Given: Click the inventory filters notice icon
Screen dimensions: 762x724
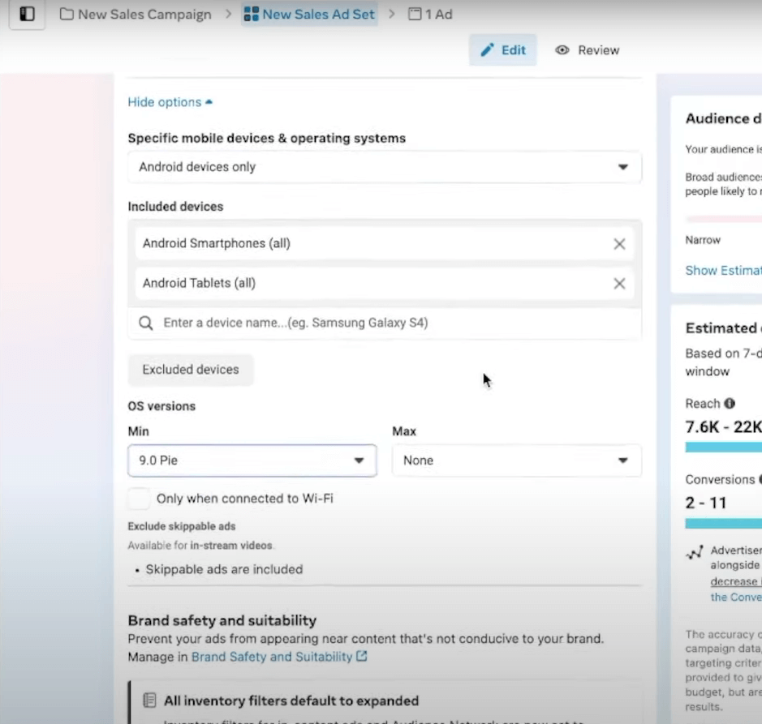Looking at the screenshot, I should 149,700.
